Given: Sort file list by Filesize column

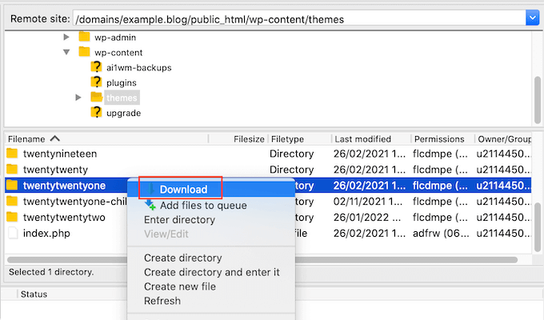Looking at the screenshot, I should click(x=249, y=139).
